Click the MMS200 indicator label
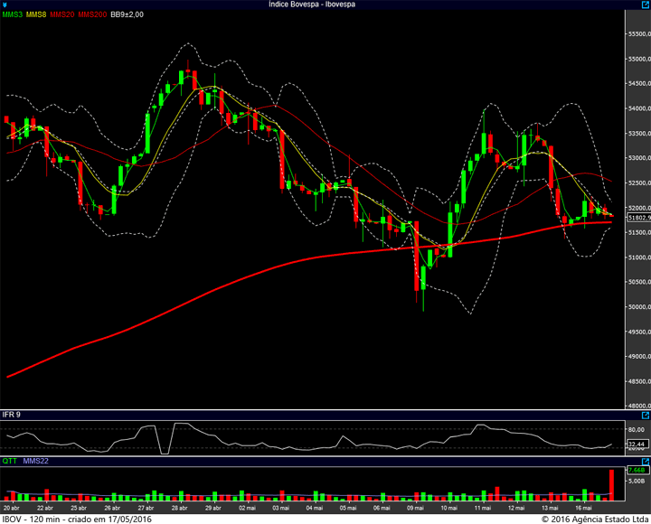Image resolution: width=651 pixels, height=524 pixels. point(92,14)
